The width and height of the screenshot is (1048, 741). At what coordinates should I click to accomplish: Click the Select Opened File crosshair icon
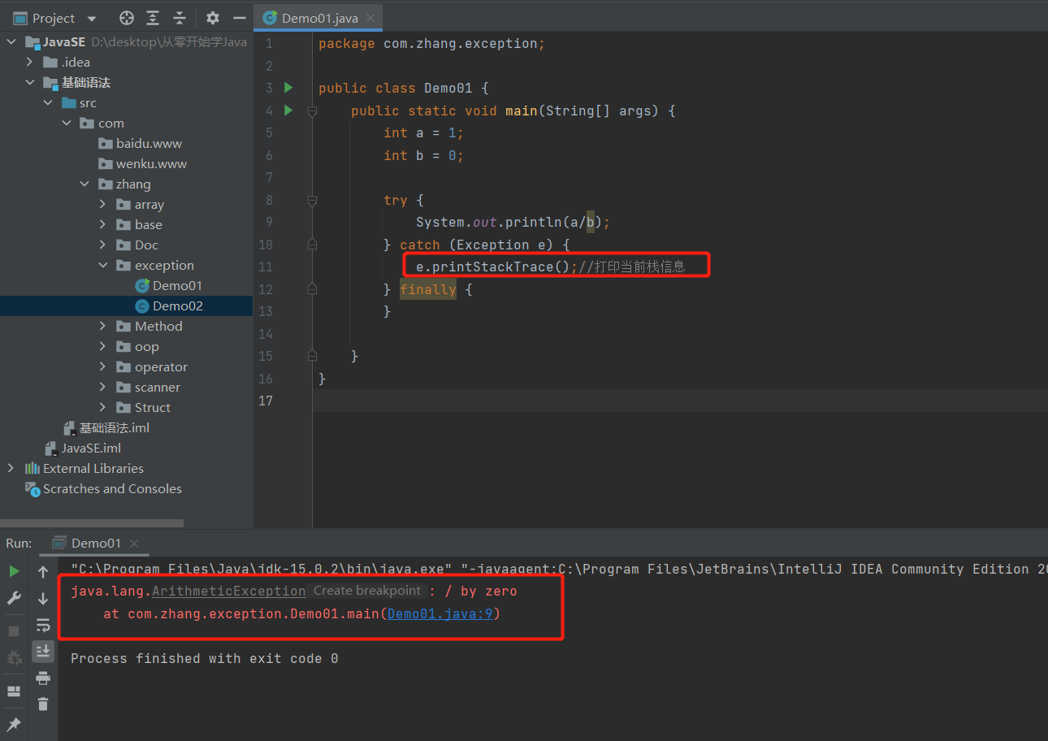(x=126, y=18)
